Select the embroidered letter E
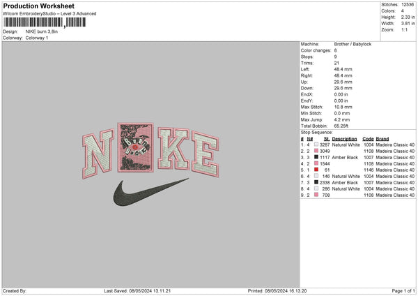Image resolution: width=418 pixels, height=296 pixels. pos(206,154)
